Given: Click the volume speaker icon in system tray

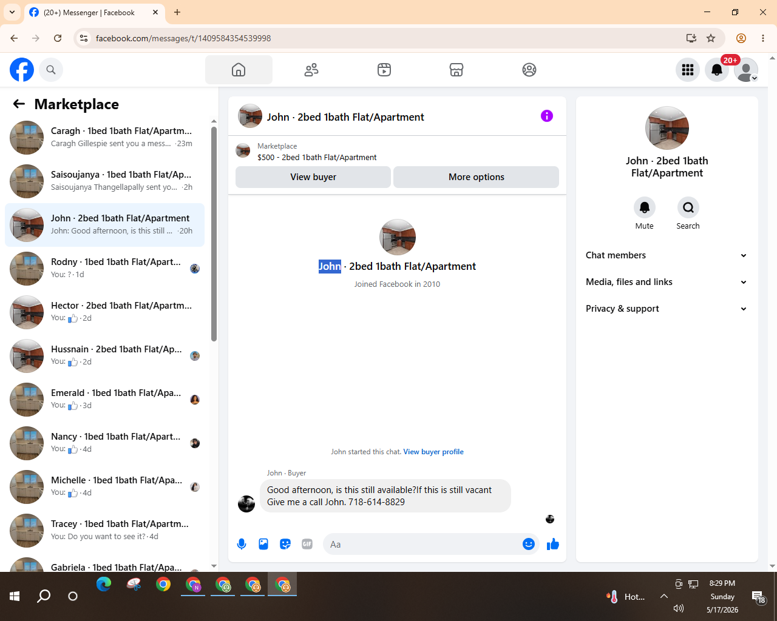Looking at the screenshot, I should point(679,608).
